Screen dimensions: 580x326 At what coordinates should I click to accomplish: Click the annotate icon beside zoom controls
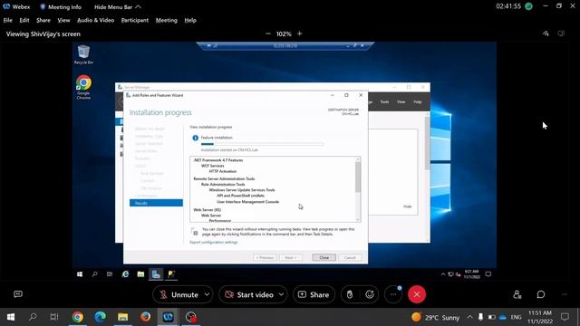[x=546, y=34]
